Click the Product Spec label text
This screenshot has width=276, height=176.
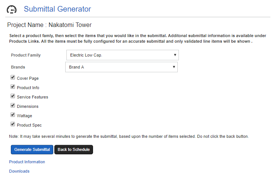pos(29,125)
